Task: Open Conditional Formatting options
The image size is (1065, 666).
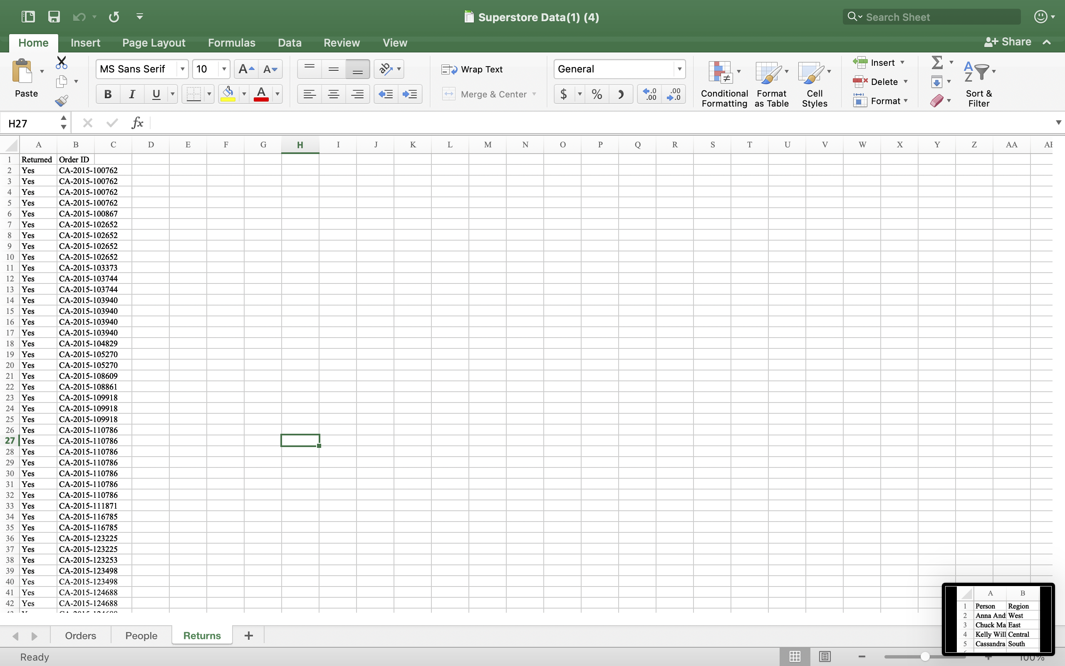Action: (723, 84)
